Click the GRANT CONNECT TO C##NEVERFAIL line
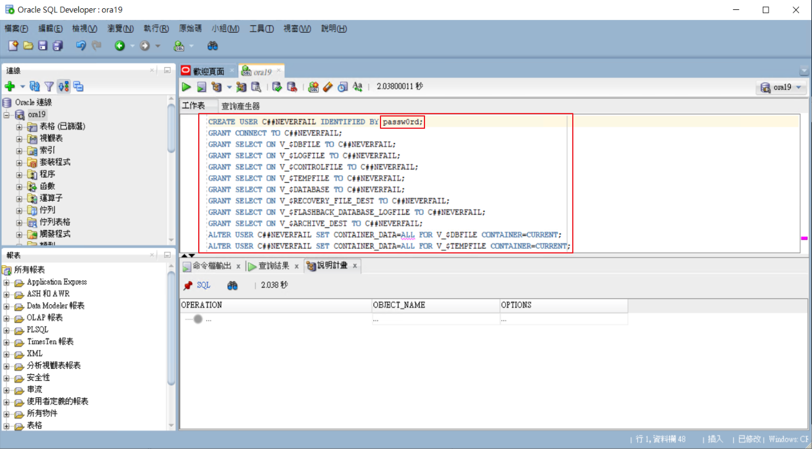 point(275,133)
